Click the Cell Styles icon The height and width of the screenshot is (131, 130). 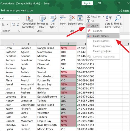click(53, 18)
